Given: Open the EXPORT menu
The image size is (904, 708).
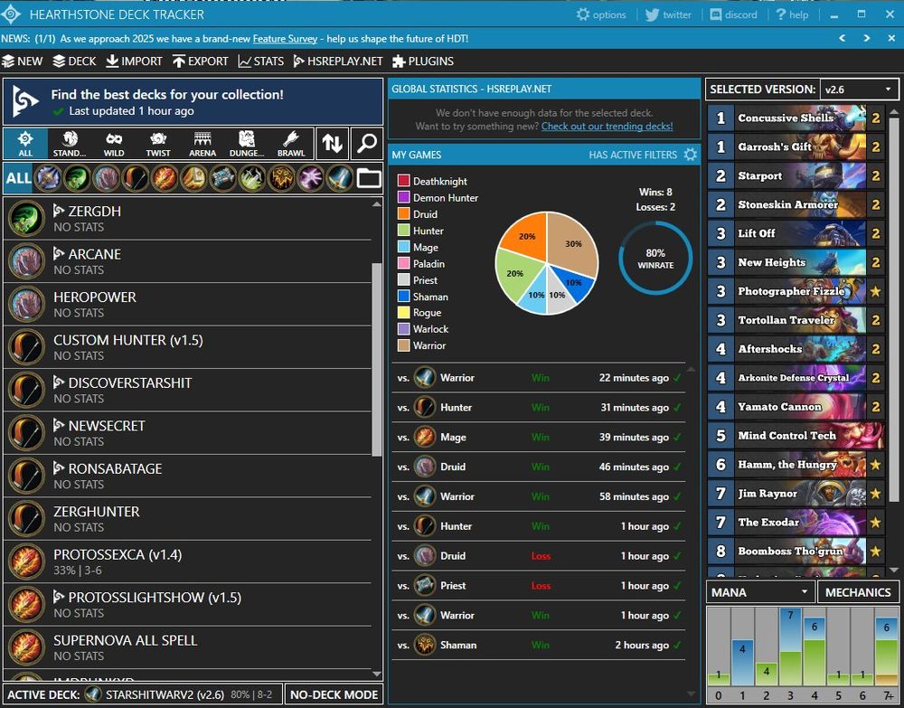Looking at the screenshot, I should [x=200, y=61].
